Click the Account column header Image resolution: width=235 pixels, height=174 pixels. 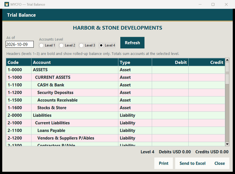pos(75,62)
